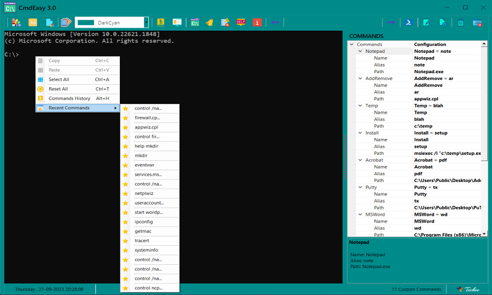The height and width of the screenshot is (295, 492).
Task: Click the c:\temp path value
Action: 423,126
